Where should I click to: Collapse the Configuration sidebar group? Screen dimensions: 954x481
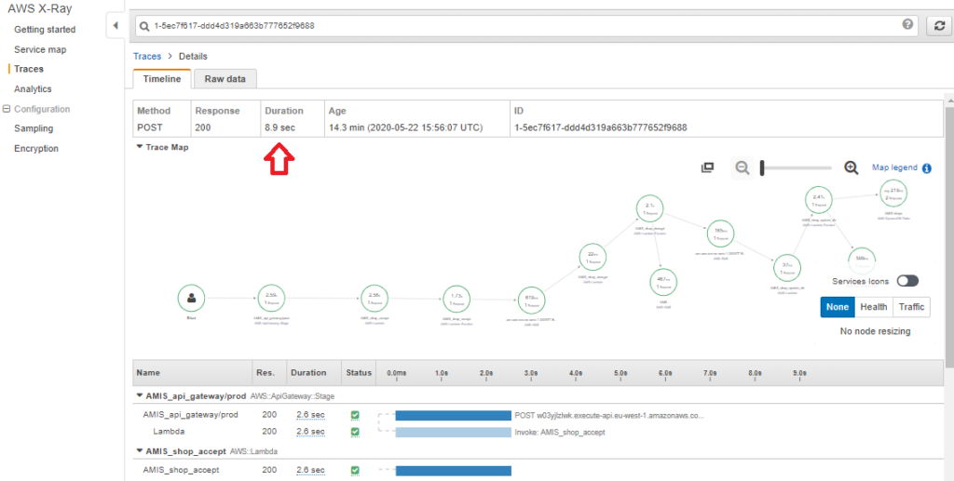pyautogui.click(x=7, y=109)
